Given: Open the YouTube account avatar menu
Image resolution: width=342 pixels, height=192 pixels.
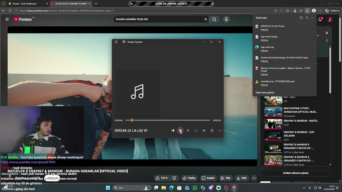Looking at the screenshot, I should coord(330,19).
